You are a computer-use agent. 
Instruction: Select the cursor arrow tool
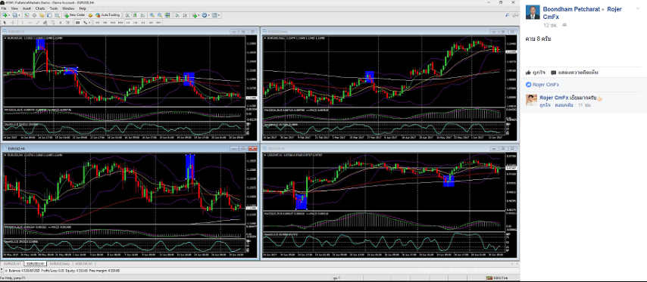5,22
